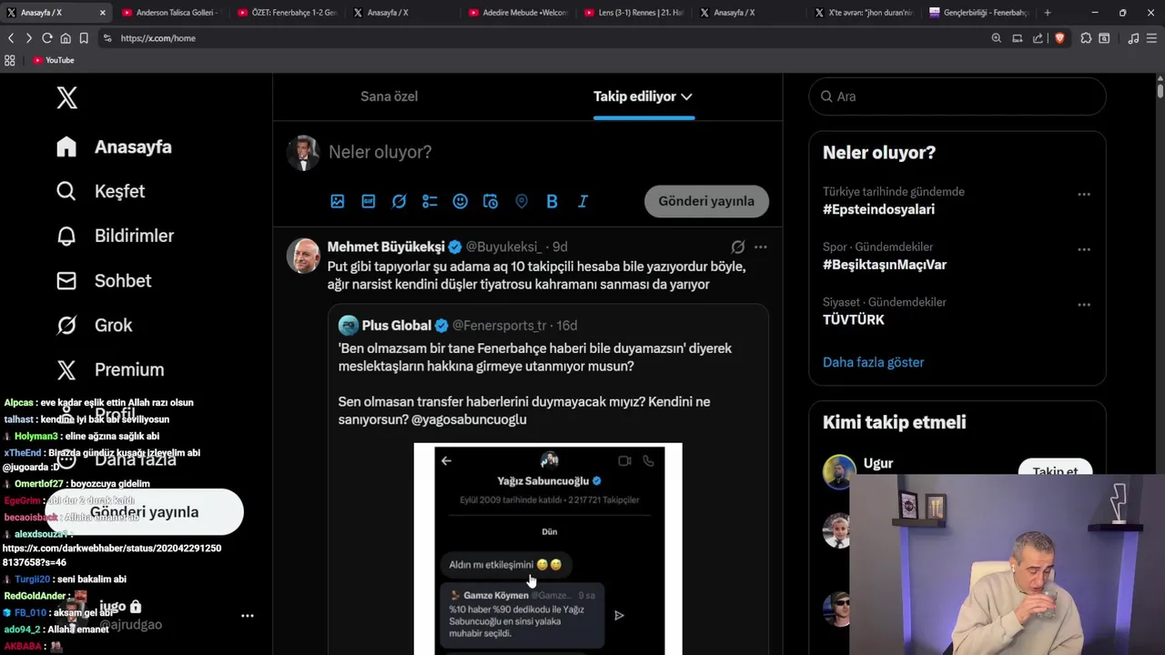Open more options on Mehmet Büyükekşi's post
The width and height of the screenshot is (1165, 655).
[x=760, y=247]
